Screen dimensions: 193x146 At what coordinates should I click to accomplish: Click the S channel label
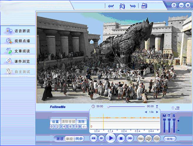174,116
